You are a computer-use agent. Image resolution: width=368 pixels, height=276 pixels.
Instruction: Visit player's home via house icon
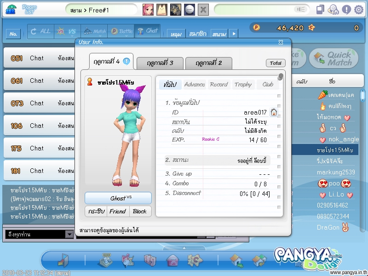point(274,112)
